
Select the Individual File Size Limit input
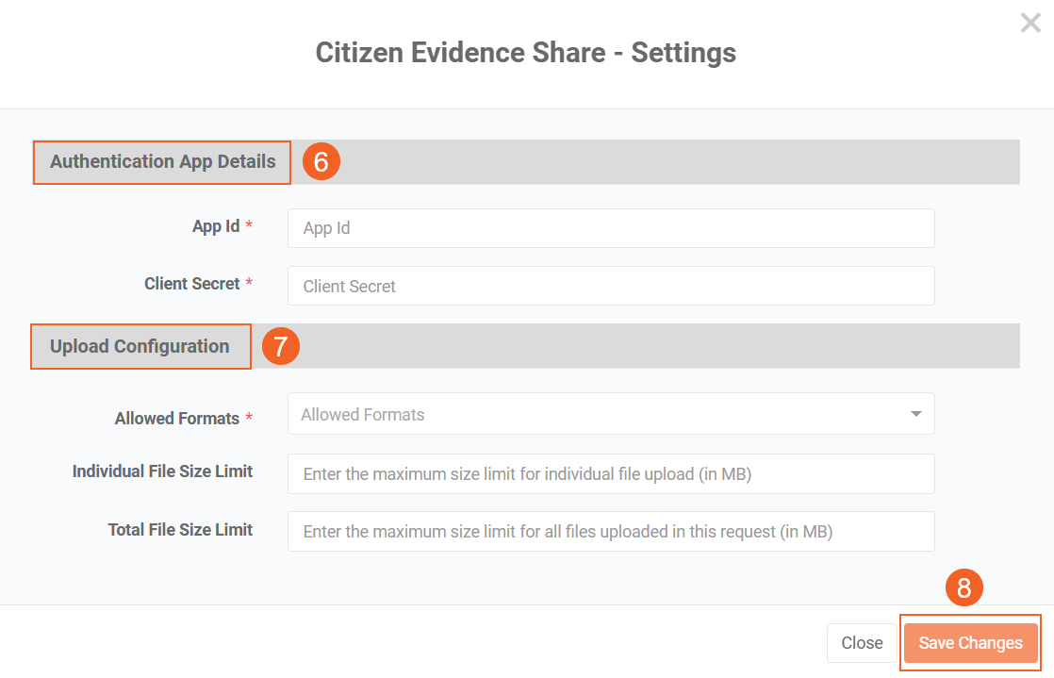tap(611, 474)
